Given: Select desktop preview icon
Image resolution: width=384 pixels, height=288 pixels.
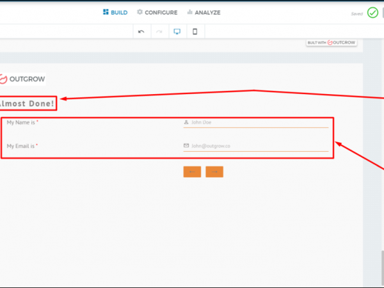Looking at the screenshot, I should click(177, 32).
